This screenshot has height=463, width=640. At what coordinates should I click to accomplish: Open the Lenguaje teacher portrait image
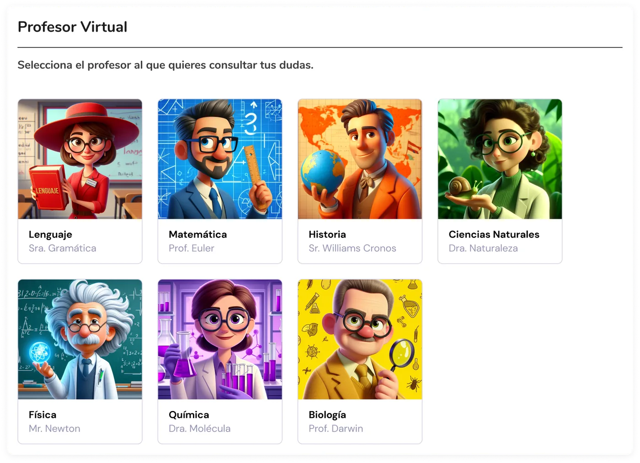[x=80, y=159]
